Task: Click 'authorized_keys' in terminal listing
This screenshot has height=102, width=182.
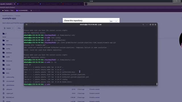Action: (x=69, y=72)
